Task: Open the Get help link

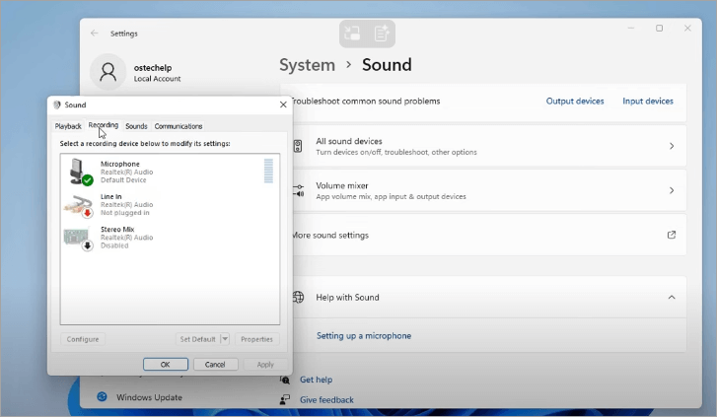Action: click(x=316, y=380)
